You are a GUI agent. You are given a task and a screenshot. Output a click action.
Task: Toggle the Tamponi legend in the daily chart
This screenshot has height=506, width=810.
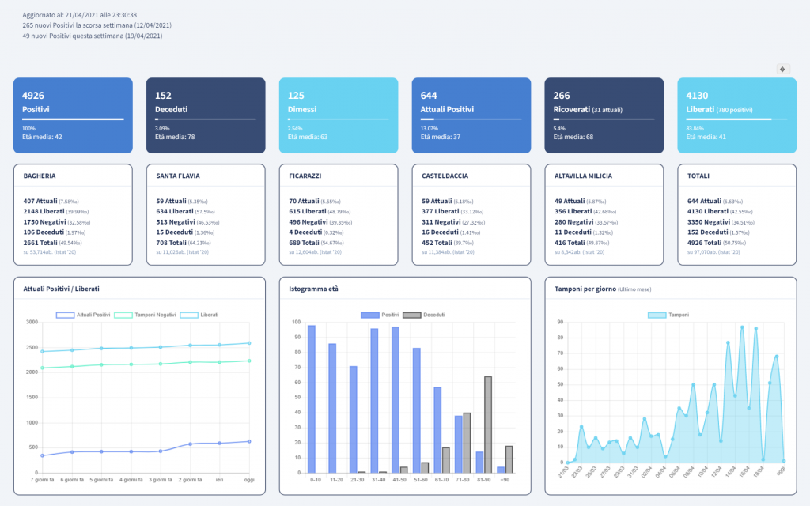pos(668,315)
